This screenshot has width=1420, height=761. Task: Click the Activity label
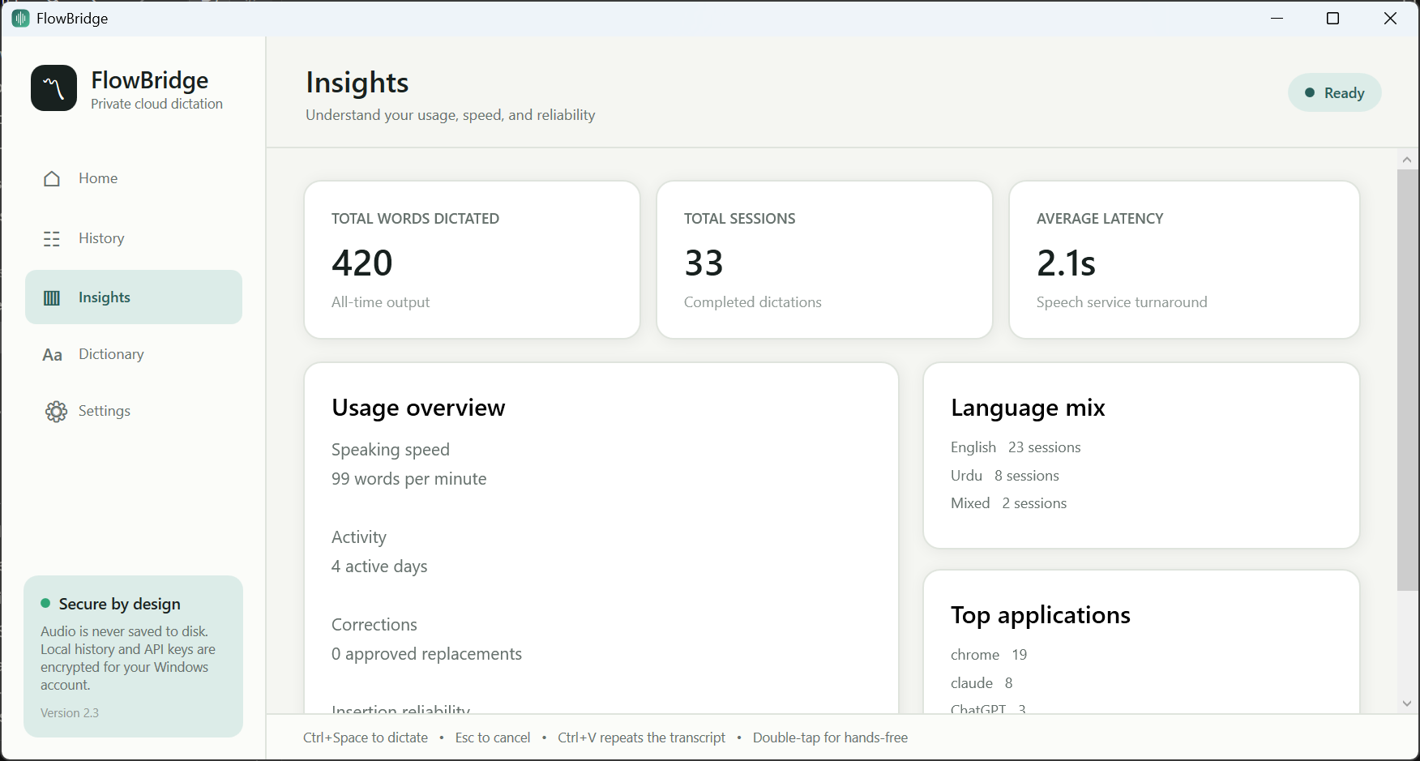pos(359,537)
